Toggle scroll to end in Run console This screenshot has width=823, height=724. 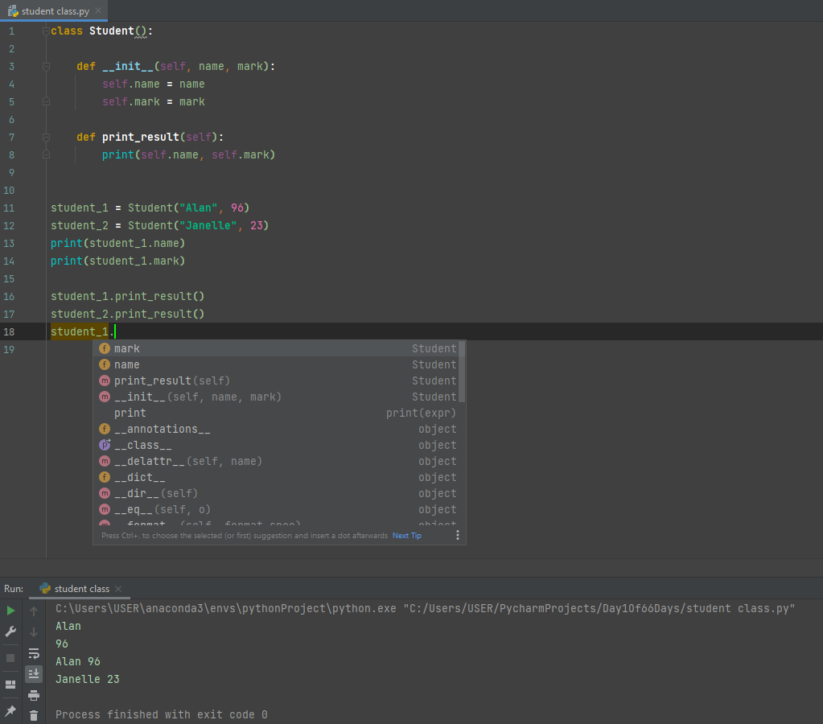tap(34, 673)
